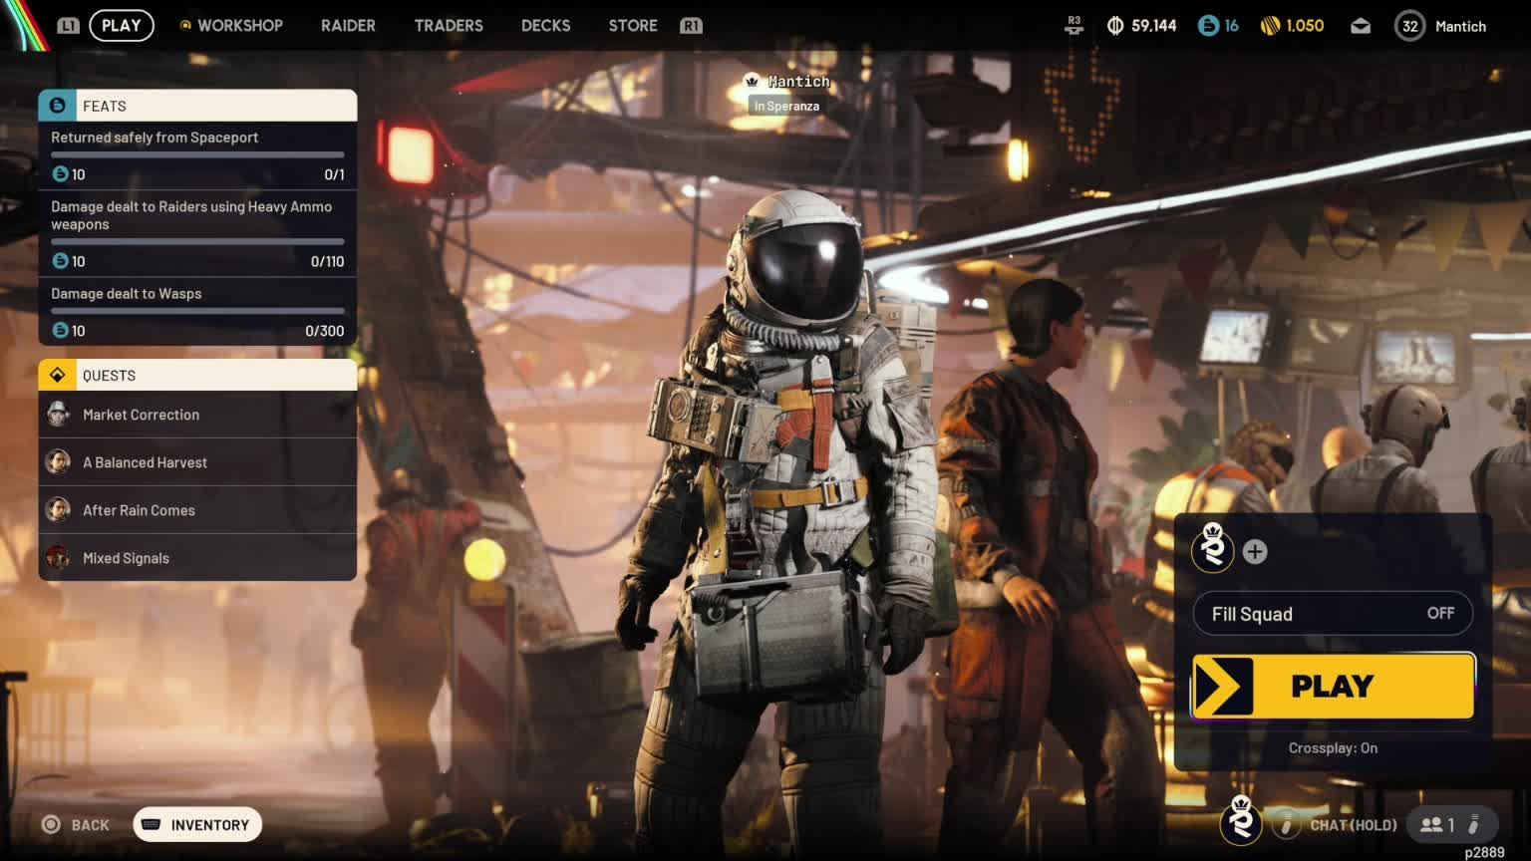
Task: Click the Cred reward icon for Wasps feat
Action: [60, 331]
